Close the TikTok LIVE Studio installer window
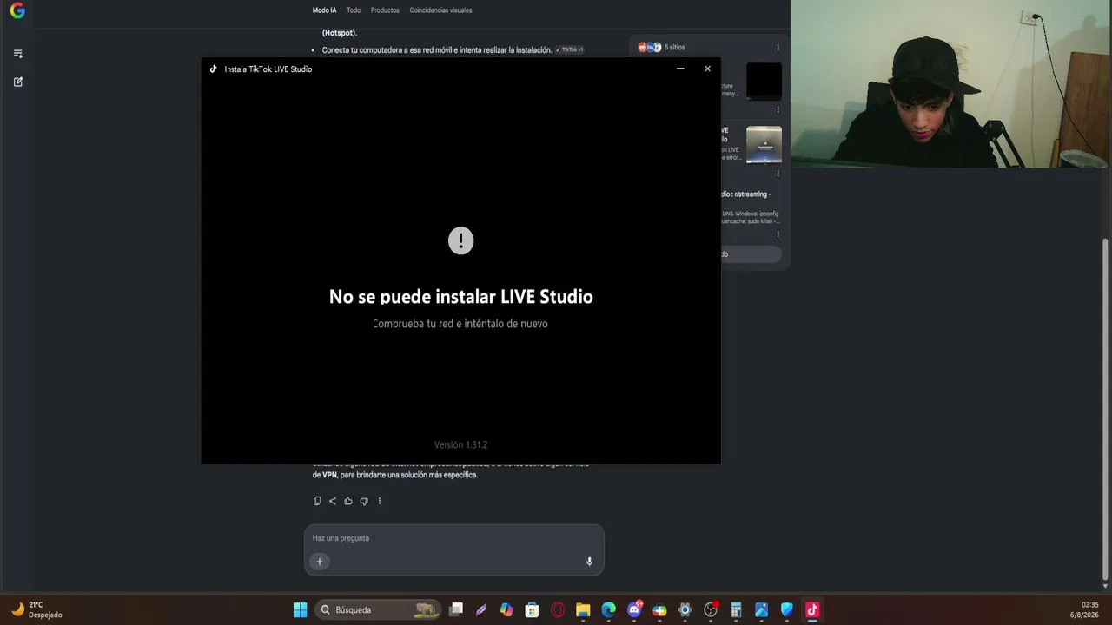 707,69
